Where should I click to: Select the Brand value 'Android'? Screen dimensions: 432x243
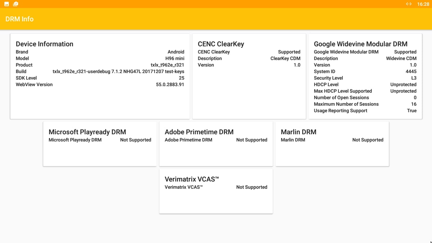(176, 52)
